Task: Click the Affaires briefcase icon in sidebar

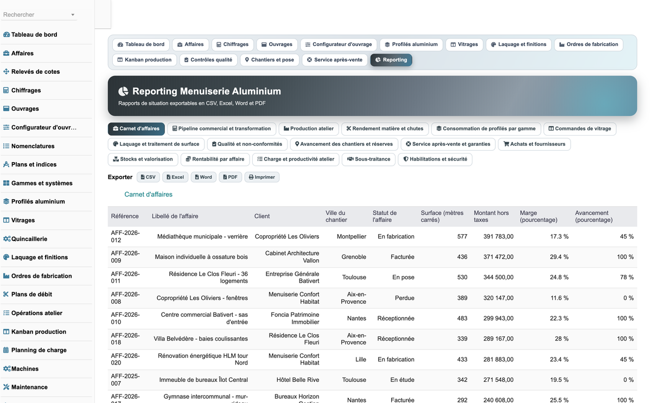Action: tap(7, 53)
